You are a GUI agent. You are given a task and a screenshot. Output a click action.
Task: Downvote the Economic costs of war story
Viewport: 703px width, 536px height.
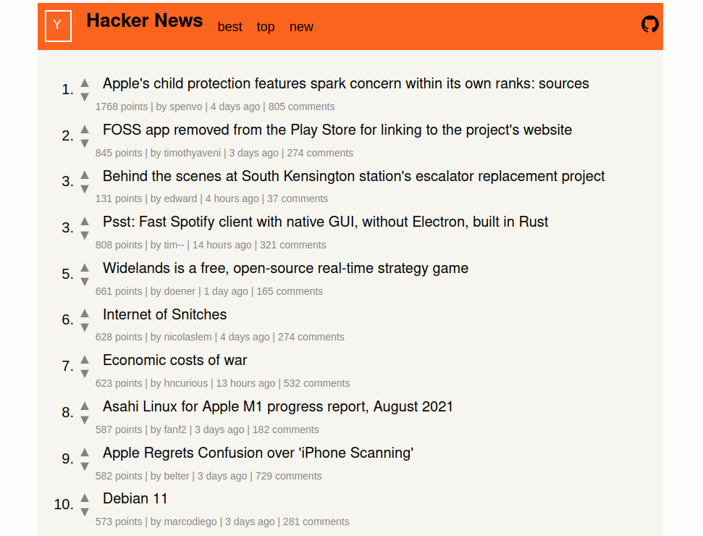point(85,374)
